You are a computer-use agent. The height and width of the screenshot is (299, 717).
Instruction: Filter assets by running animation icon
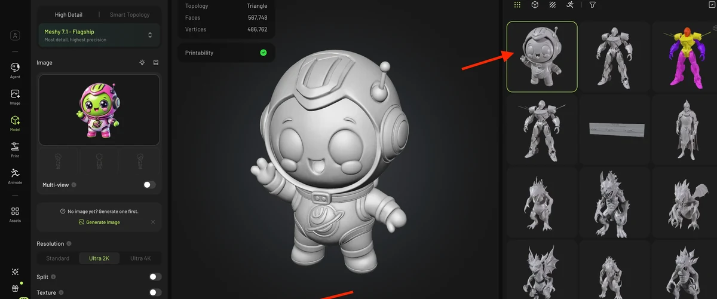pos(570,4)
